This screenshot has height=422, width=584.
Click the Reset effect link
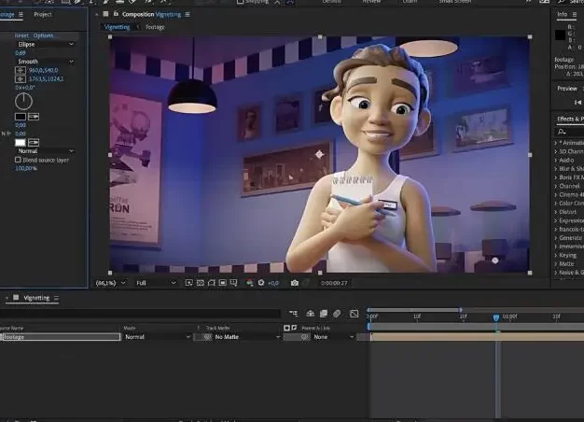tap(21, 35)
